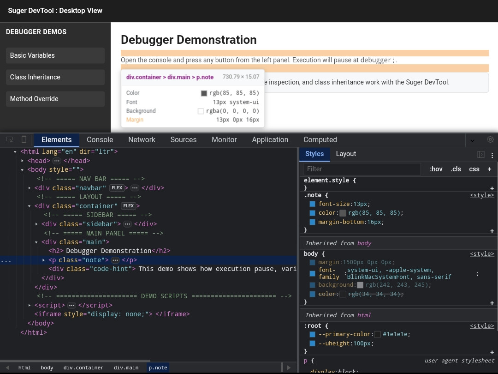This screenshot has width=498, height=374.
Task: Add property to element.style with plus
Action: click(492, 188)
